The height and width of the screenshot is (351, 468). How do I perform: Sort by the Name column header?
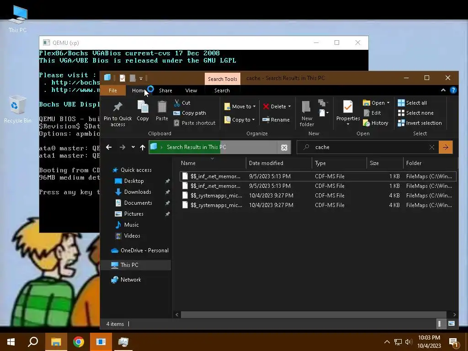tap(212, 163)
